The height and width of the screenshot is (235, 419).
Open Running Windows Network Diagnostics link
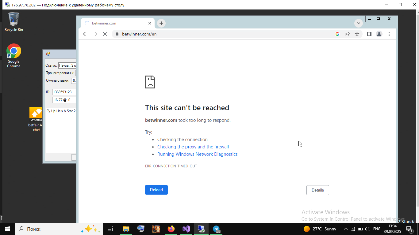tap(197, 154)
